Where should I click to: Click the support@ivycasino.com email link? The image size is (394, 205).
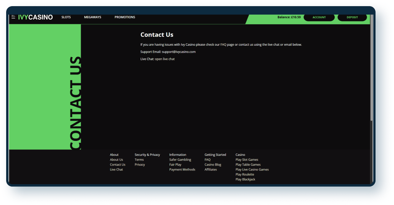click(x=179, y=52)
